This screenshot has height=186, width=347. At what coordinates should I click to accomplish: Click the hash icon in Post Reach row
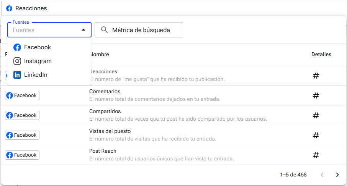point(316,155)
